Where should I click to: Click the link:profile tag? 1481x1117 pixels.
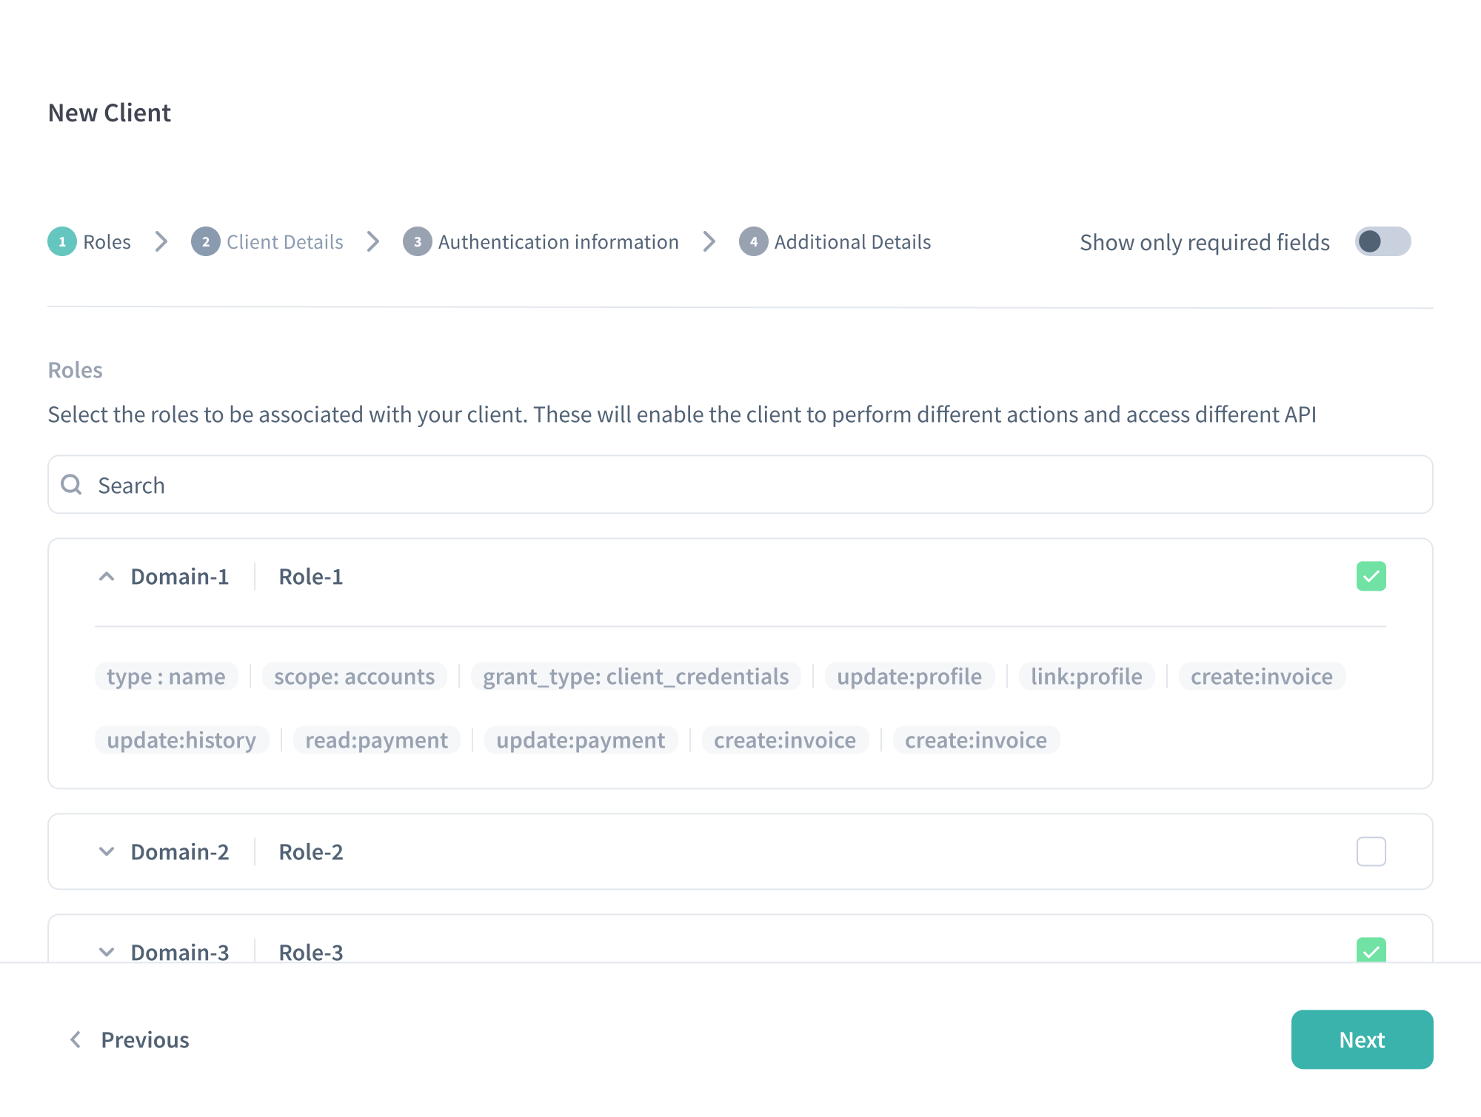(1086, 677)
